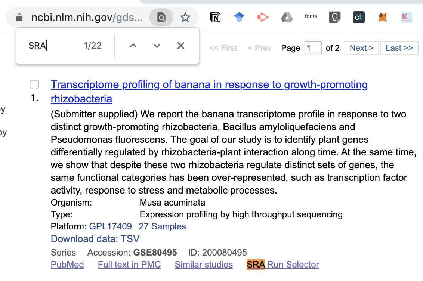This screenshot has height=281, width=423.
Task: Click the lightbulb extension icon
Action: 334,17
